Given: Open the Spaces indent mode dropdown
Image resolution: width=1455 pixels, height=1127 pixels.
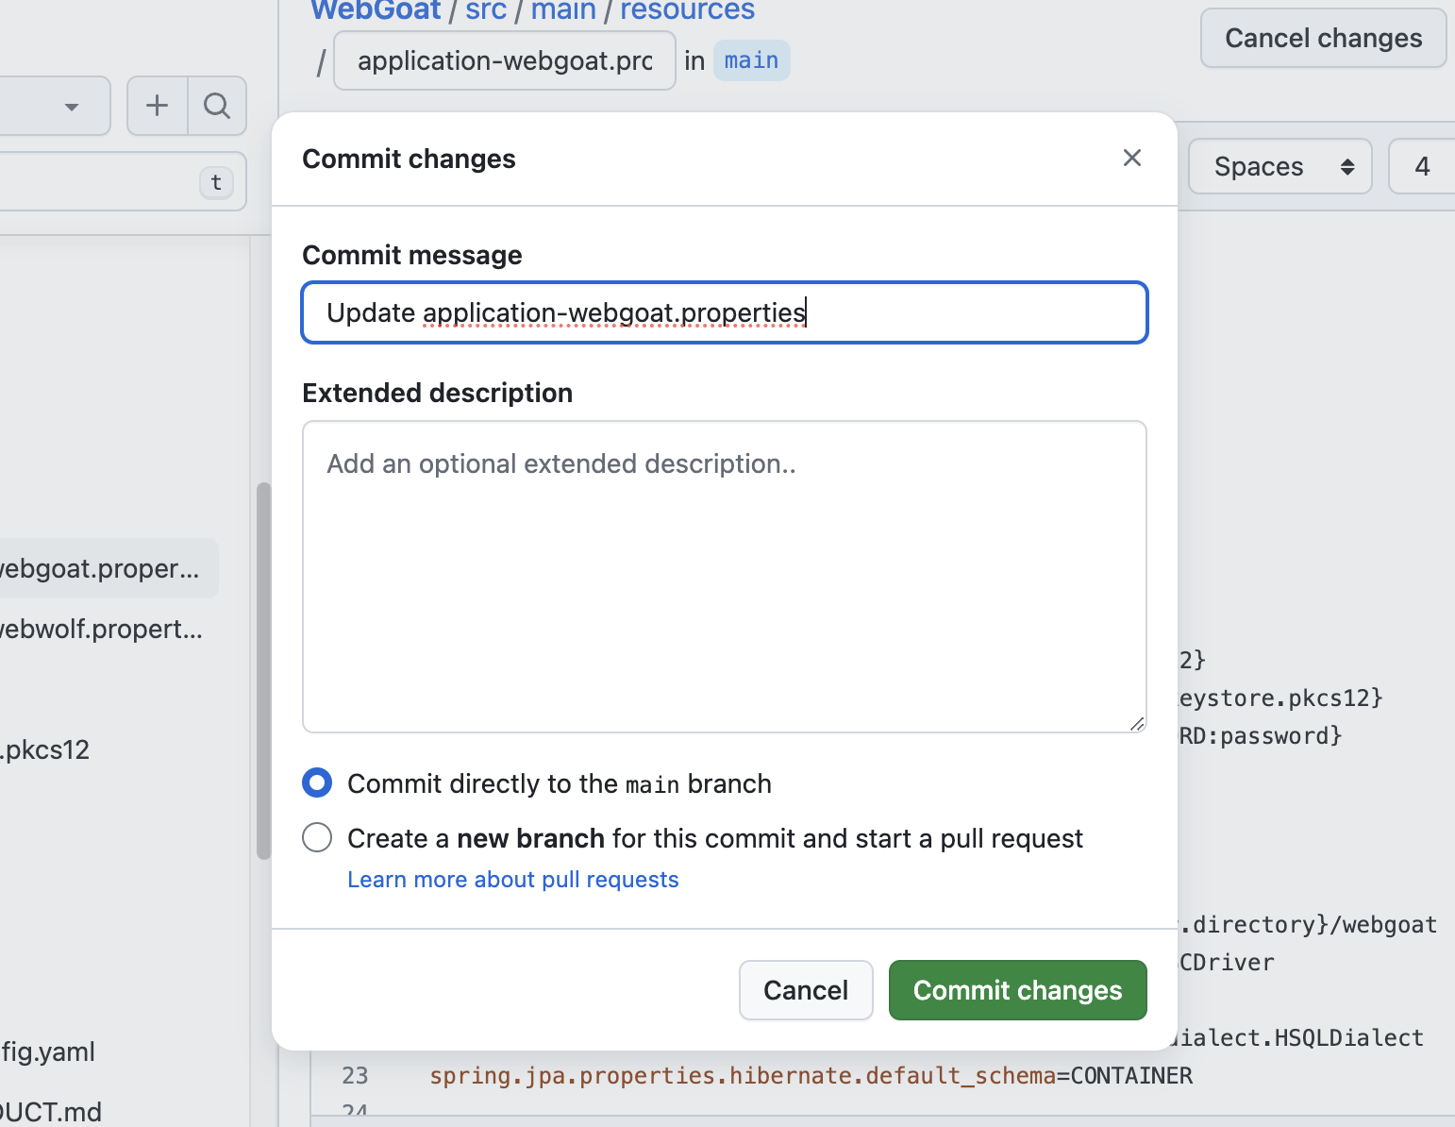Looking at the screenshot, I should (1280, 167).
